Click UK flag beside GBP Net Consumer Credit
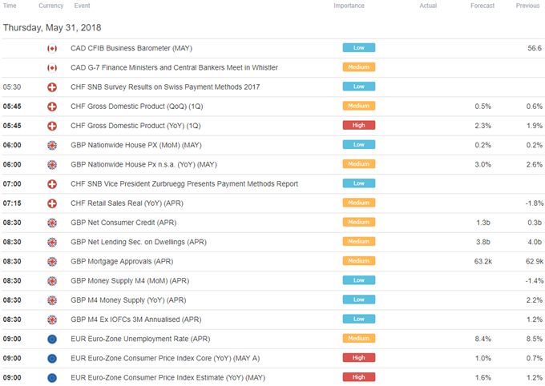The image size is (545, 386). (52, 223)
